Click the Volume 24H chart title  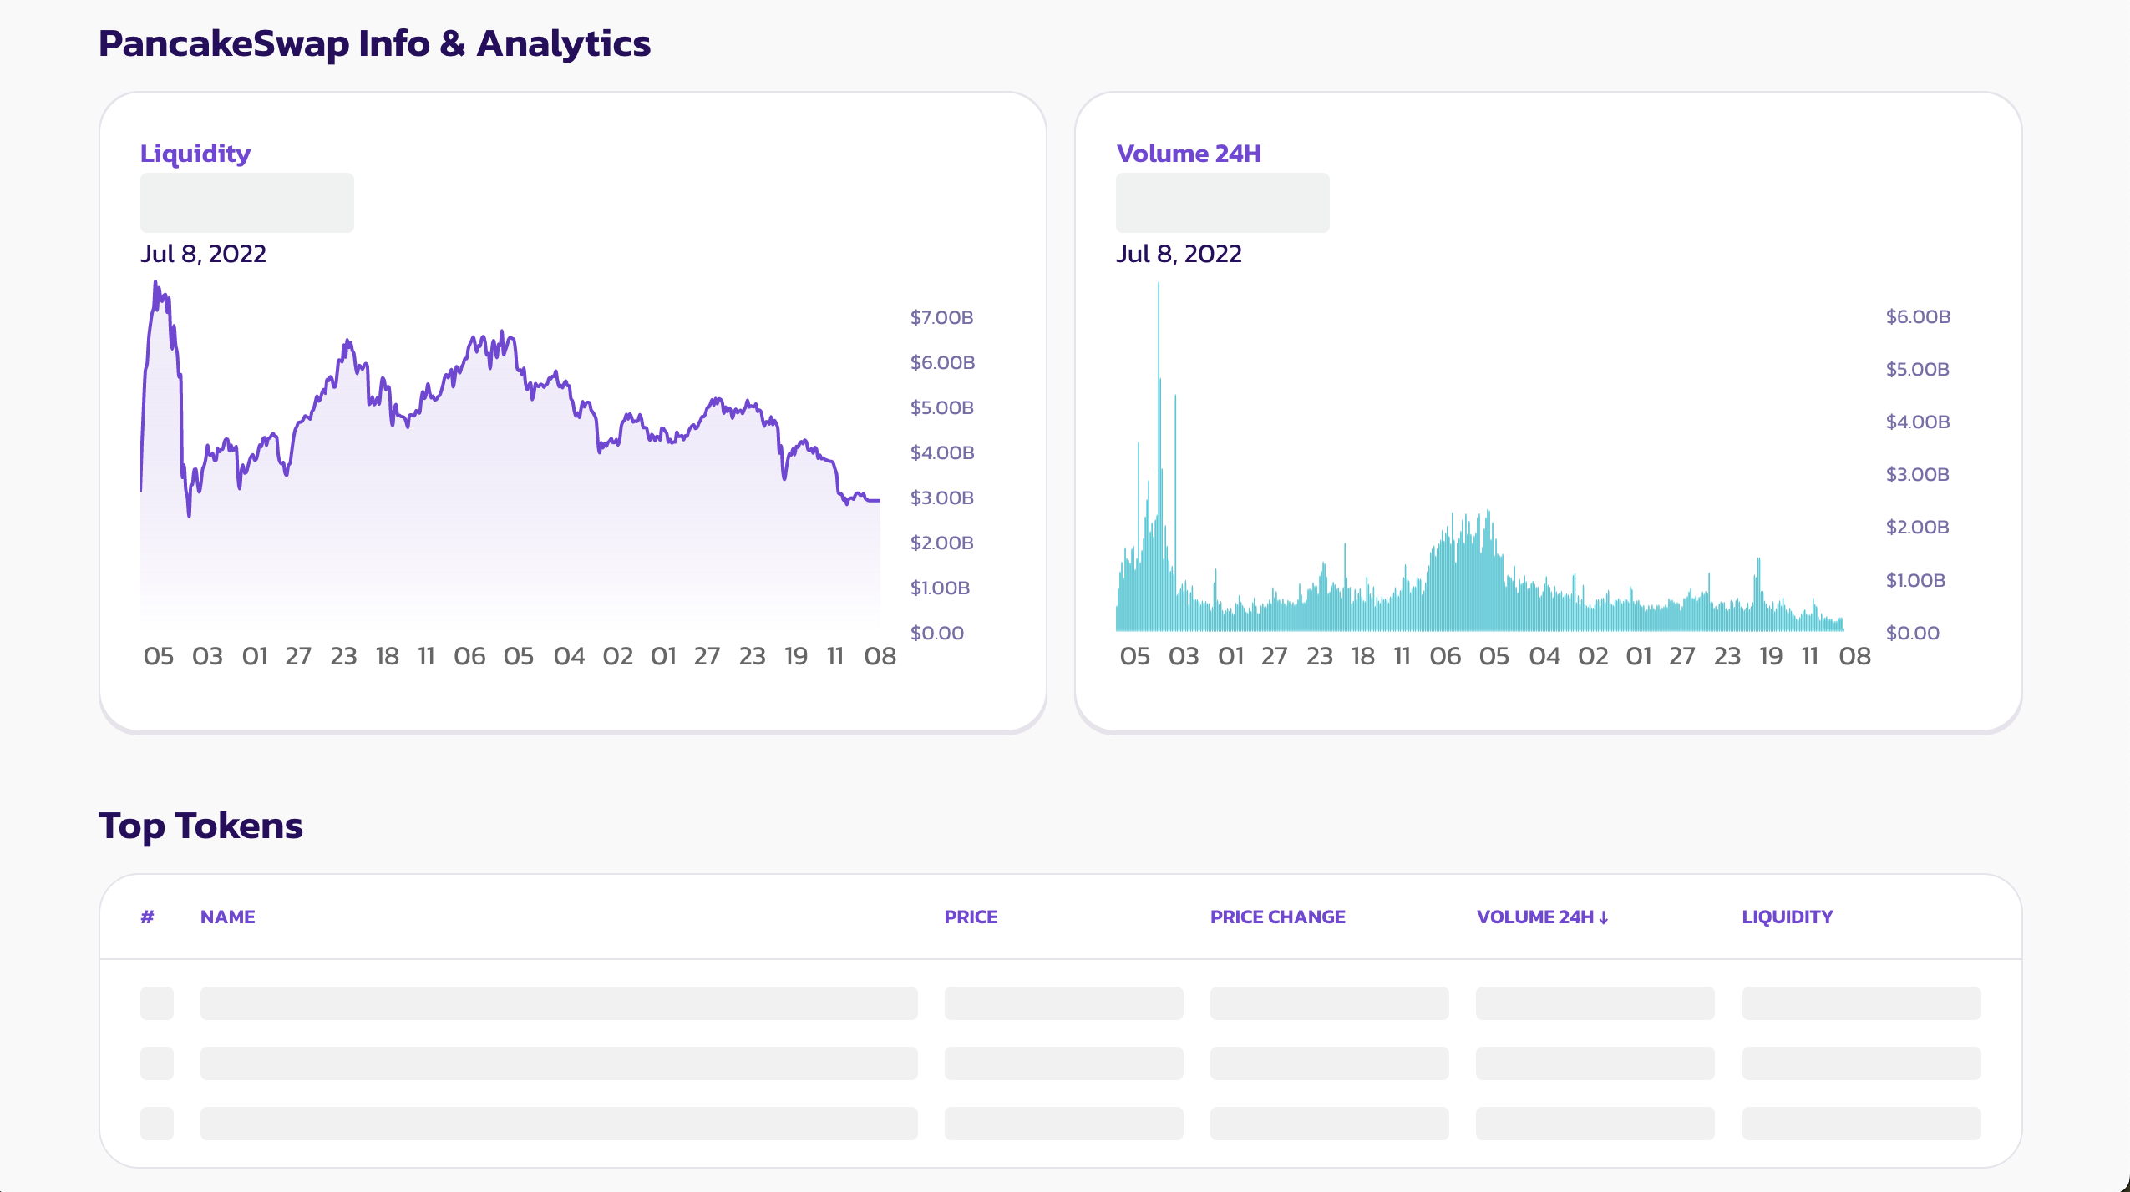click(1188, 154)
